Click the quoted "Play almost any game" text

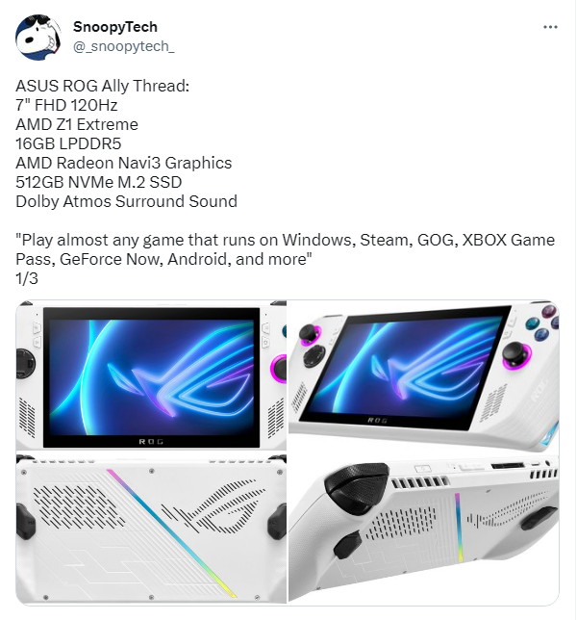pos(285,249)
